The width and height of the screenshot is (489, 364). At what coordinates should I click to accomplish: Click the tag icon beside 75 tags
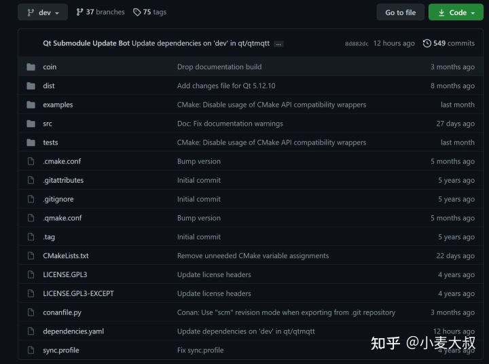[137, 12]
